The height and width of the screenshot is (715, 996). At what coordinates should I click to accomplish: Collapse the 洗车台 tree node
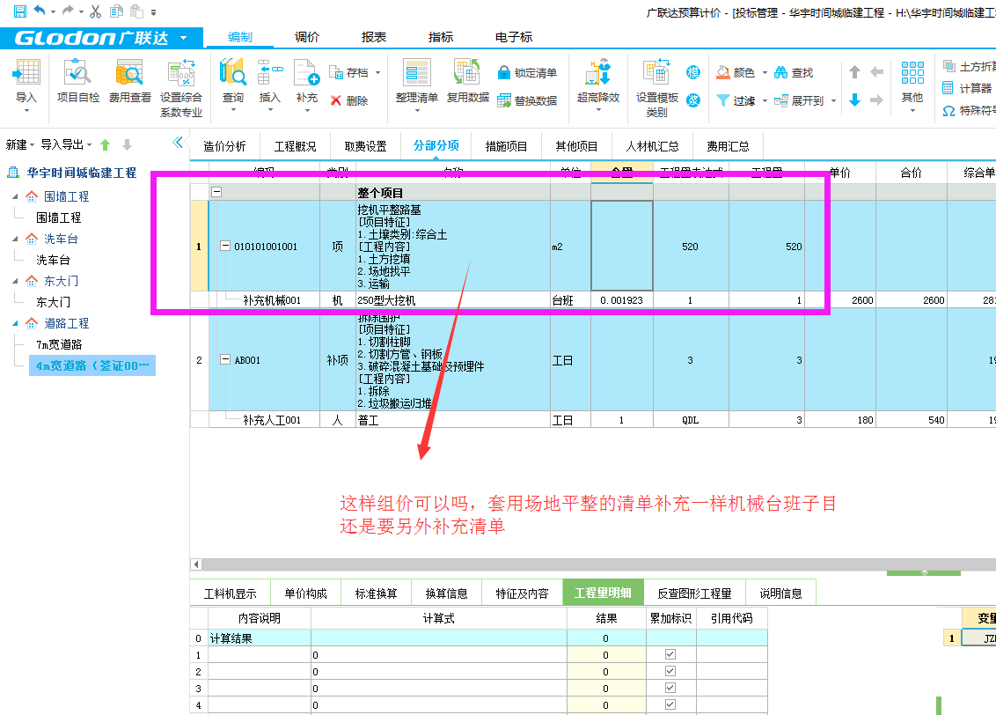[x=15, y=239]
